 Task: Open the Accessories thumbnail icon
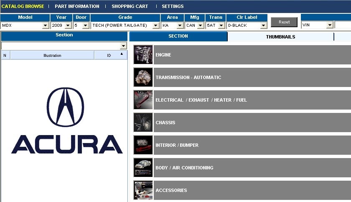click(x=143, y=190)
